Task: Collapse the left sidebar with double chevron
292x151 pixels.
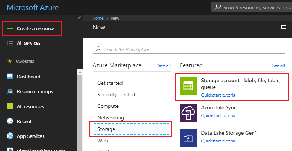Action: click(x=79, y=18)
